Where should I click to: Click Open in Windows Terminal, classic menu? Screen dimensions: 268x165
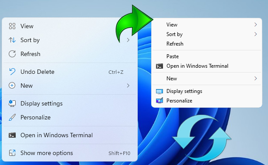207,66
